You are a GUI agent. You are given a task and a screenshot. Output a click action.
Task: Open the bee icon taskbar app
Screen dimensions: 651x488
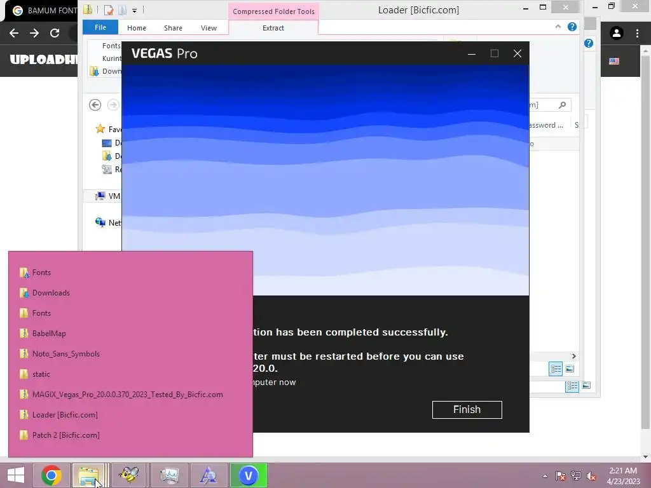[128, 475]
